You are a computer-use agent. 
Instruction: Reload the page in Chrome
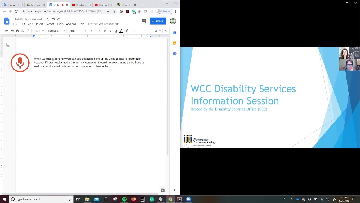pos(16,12)
